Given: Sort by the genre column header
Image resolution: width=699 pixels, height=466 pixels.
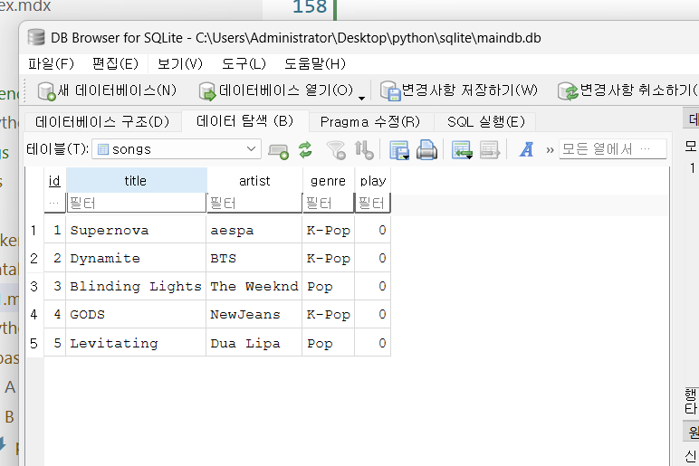Looking at the screenshot, I should pyautogui.click(x=328, y=180).
